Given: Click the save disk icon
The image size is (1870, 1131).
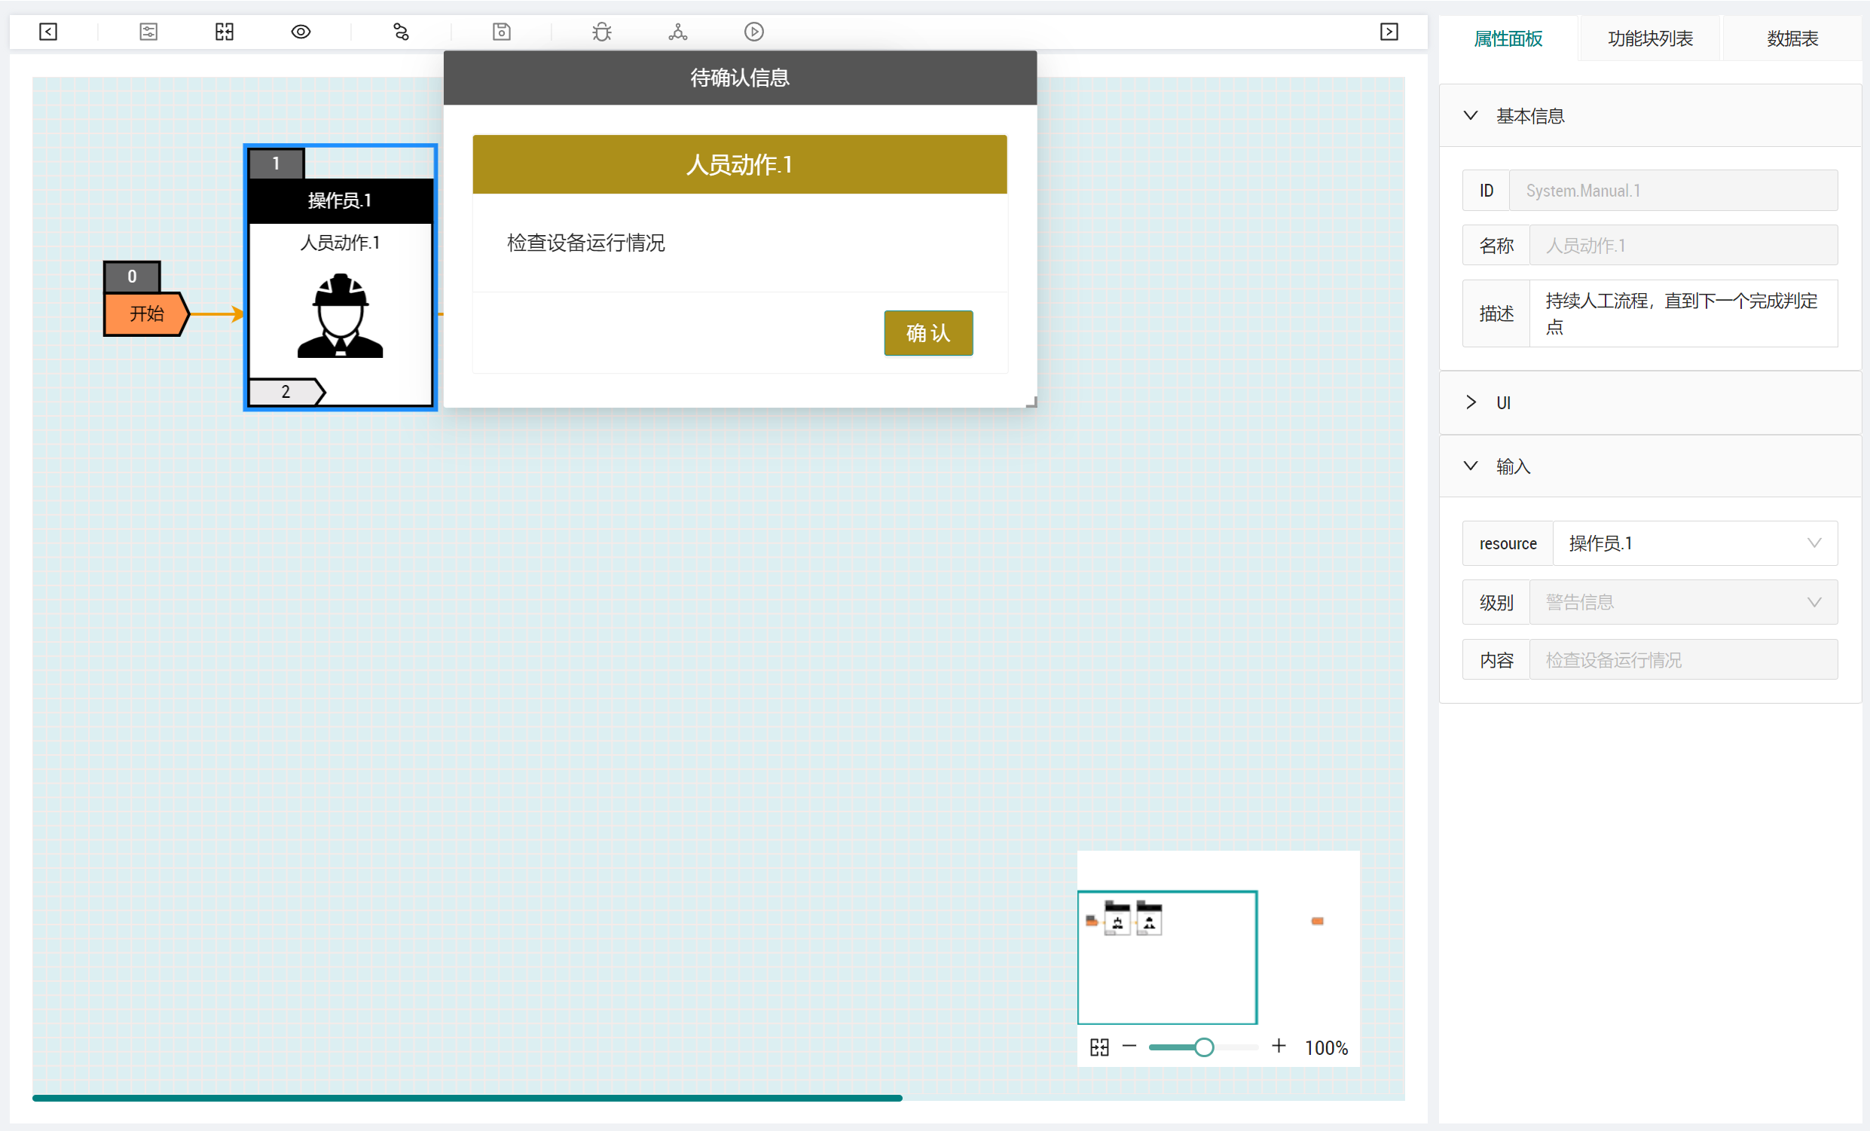Looking at the screenshot, I should point(501,32).
